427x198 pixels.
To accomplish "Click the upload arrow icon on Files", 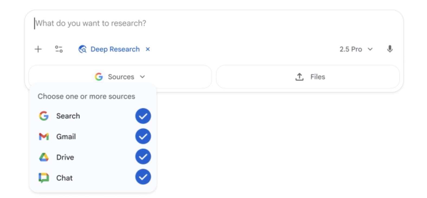I will (299, 77).
